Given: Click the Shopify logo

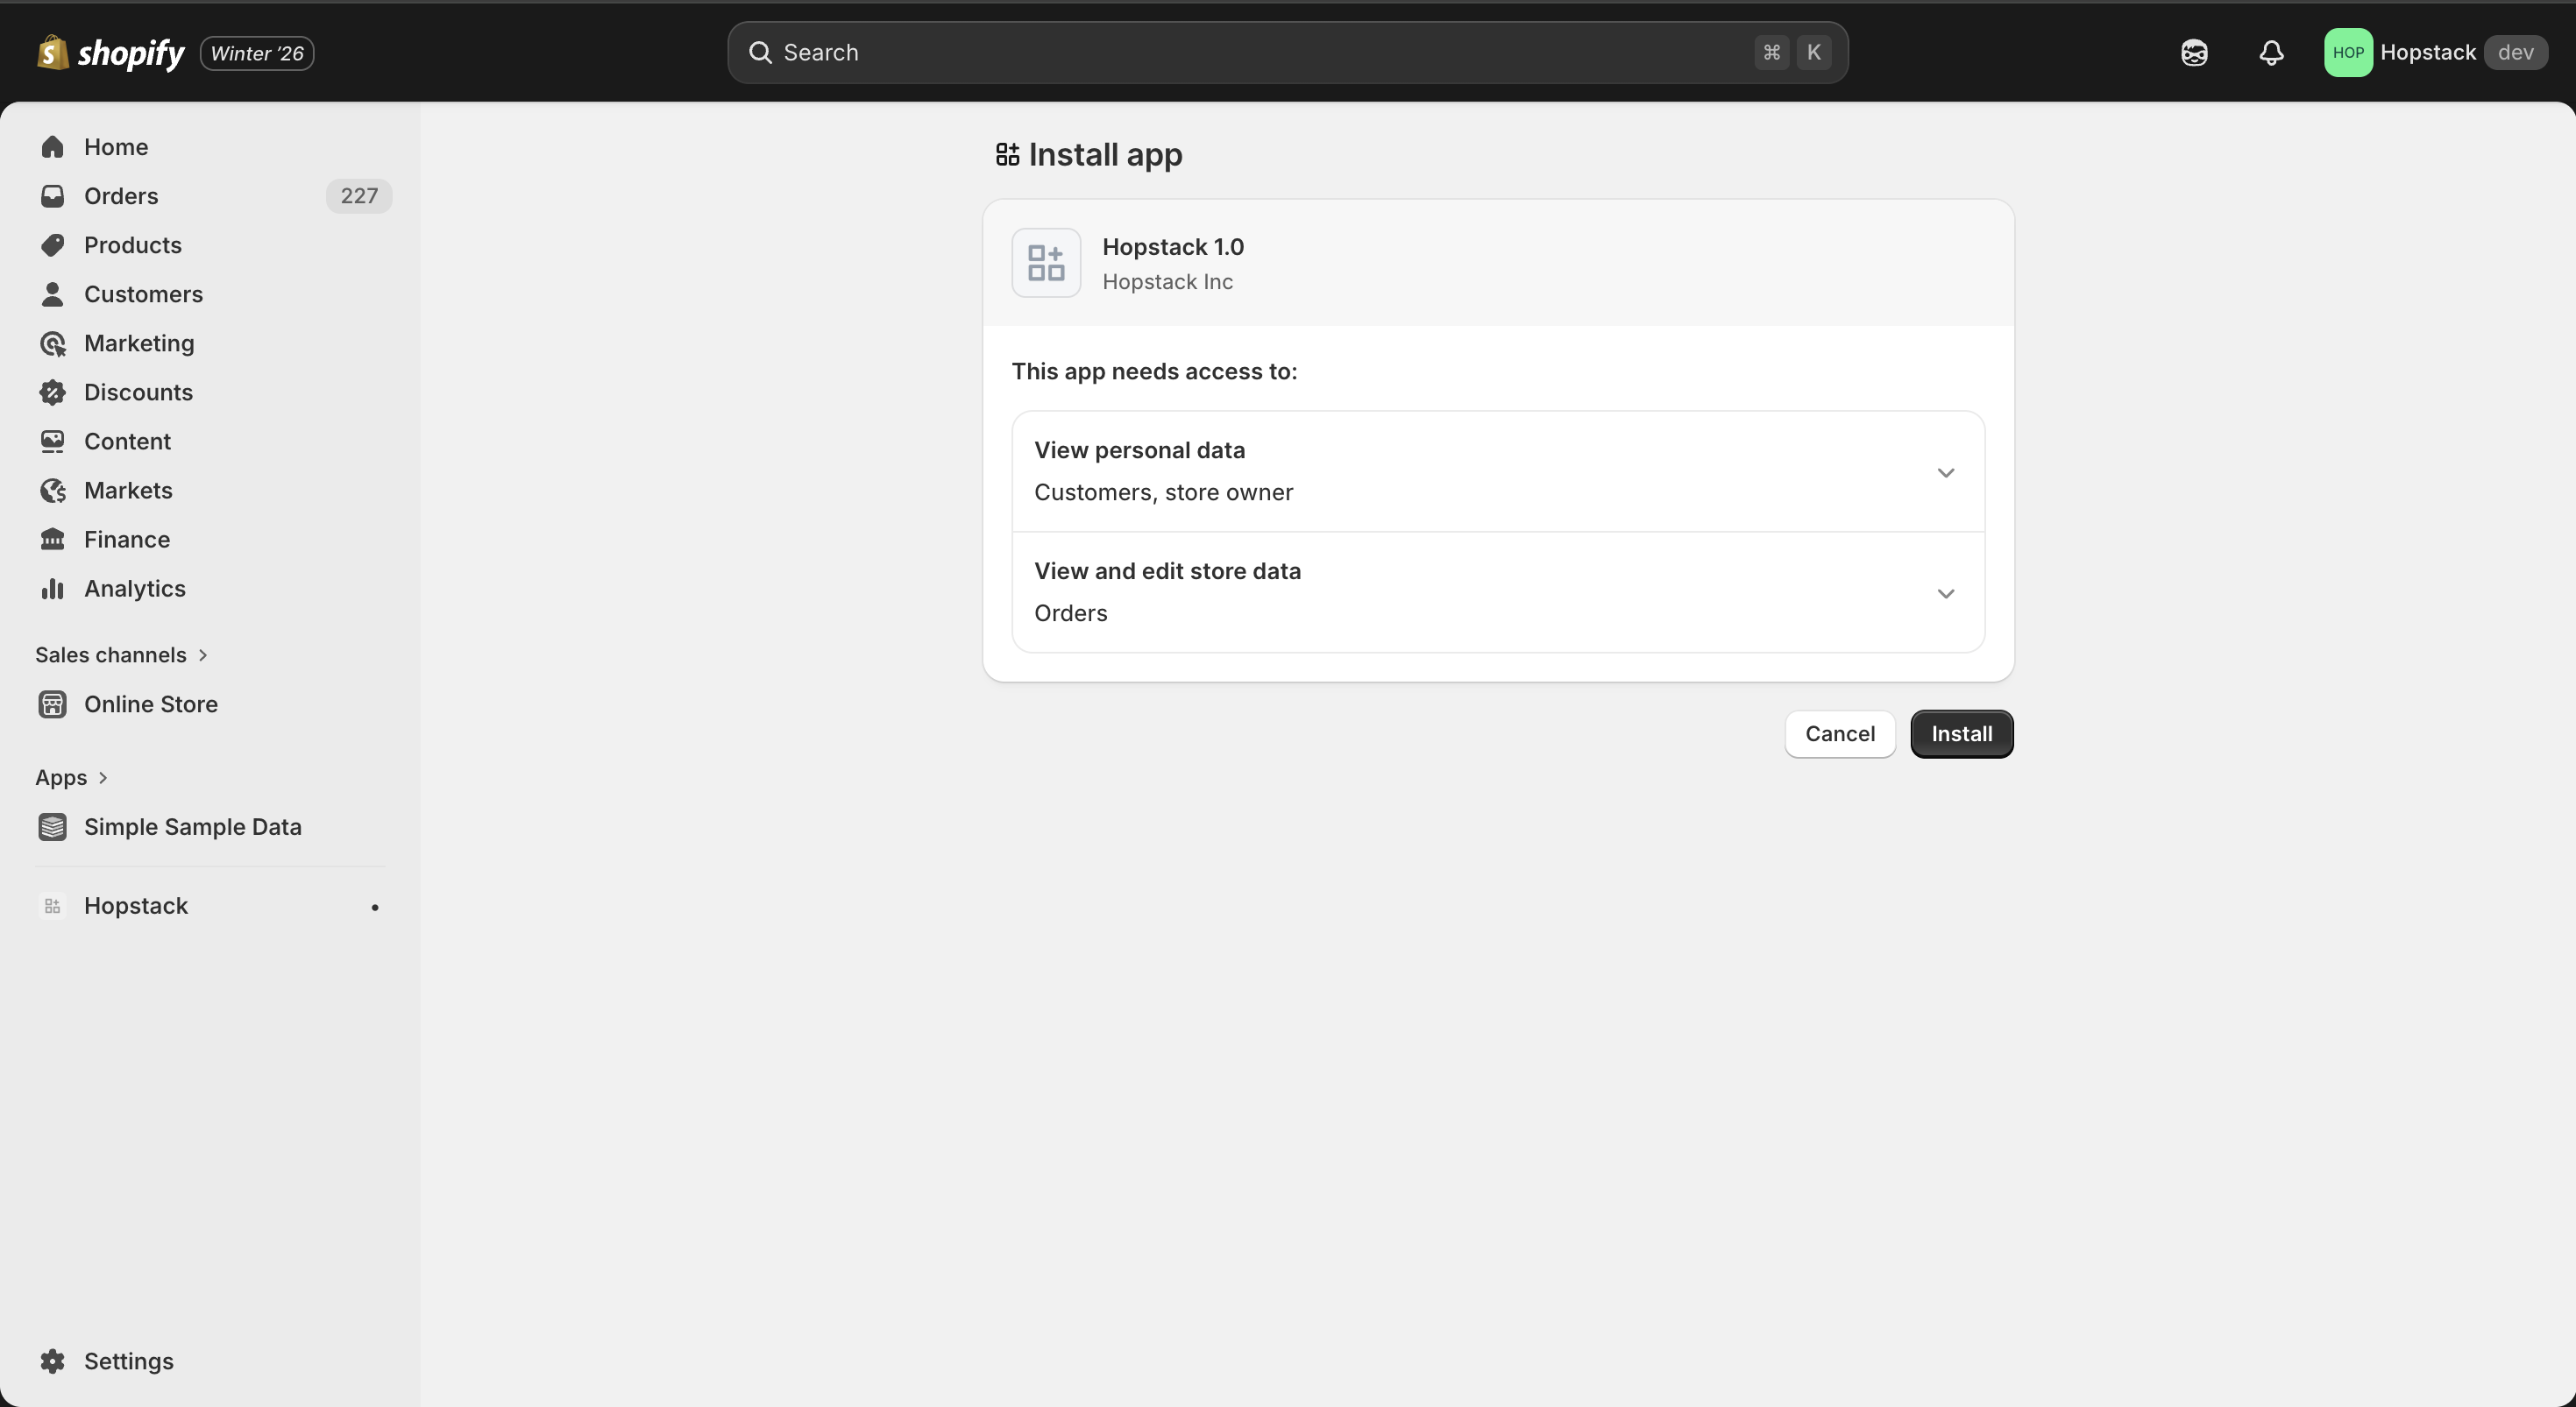Looking at the screenshot, I should point(110,53).
